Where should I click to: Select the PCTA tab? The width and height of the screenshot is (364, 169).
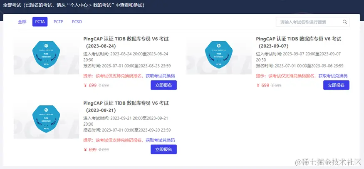coord(40,22)
